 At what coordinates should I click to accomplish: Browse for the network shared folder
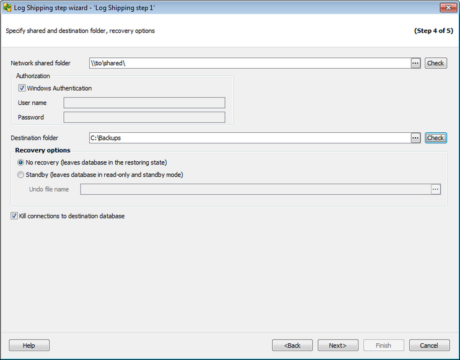tap(415, 63)
